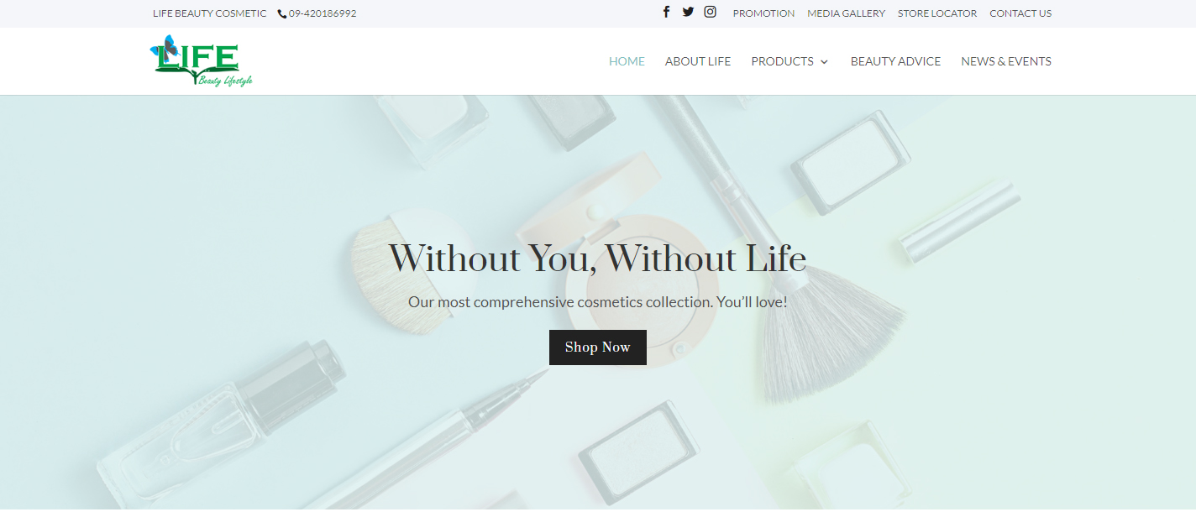Open the CONTACT US link
Image resolution: width=1196 pixels, height=512 pixels.
point(1020,13)
